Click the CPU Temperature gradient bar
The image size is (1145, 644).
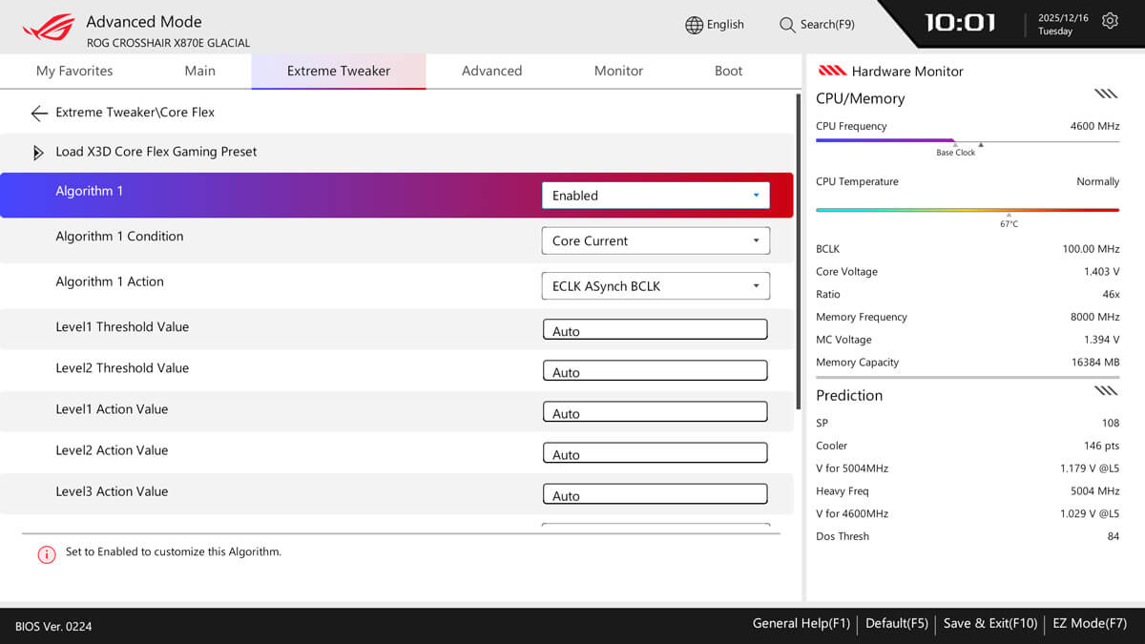point(967,210)
